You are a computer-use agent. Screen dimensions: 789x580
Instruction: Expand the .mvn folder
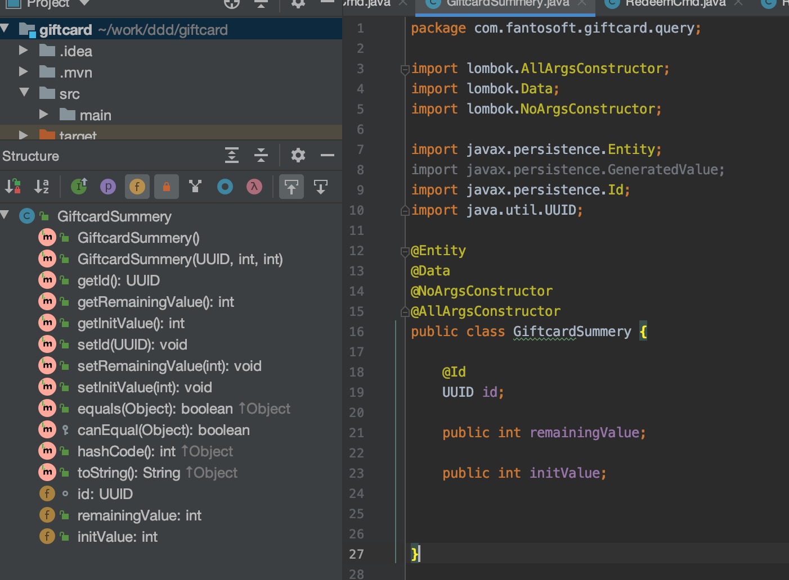click(23, 72)
